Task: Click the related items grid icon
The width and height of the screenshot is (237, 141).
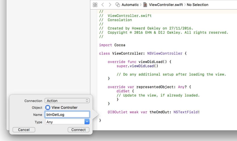Action: point(95,5)
